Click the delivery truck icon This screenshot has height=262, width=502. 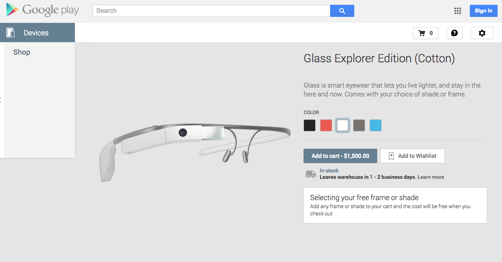pos(310,174)
